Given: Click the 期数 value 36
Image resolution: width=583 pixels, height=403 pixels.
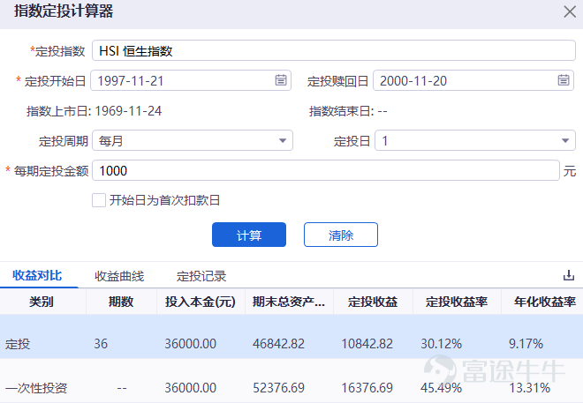Looking at the screenshot, I should pyautogui.click(x=101, y=344).
